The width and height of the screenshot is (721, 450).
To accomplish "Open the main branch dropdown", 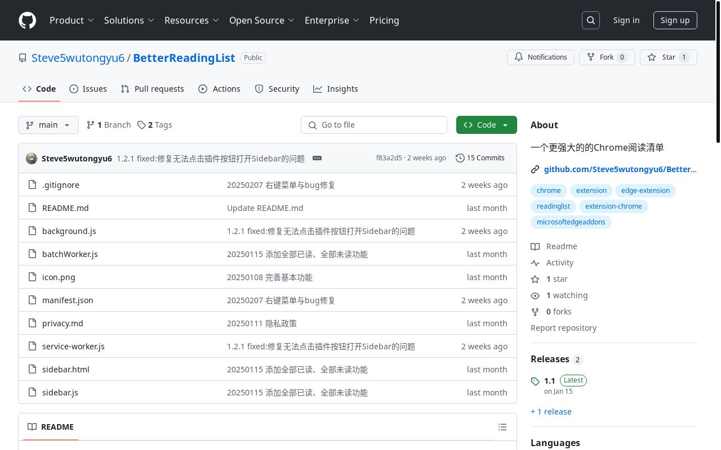I will click(48, 125).
